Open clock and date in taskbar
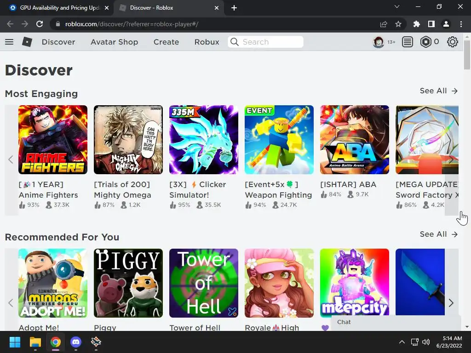 coord(449,342)
